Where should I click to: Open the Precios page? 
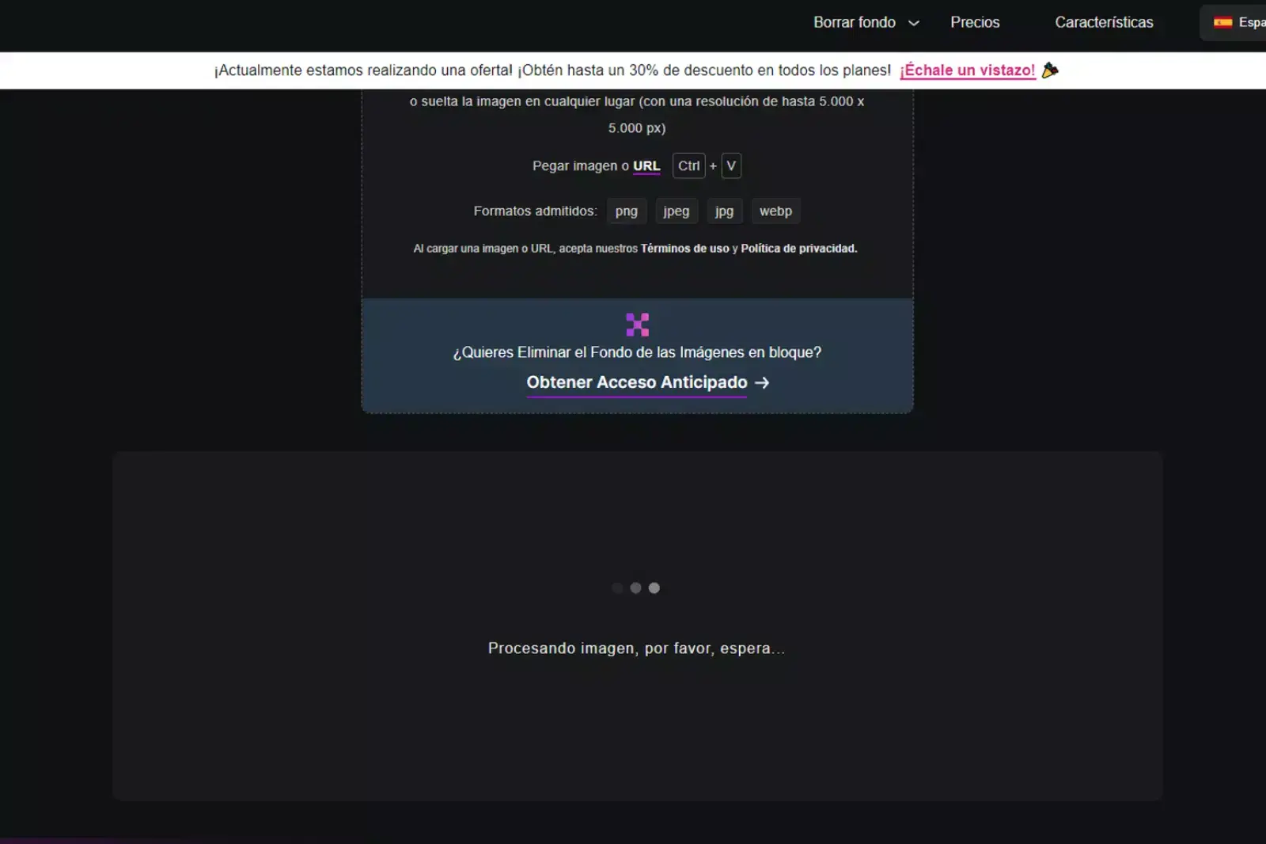[975, 22]
